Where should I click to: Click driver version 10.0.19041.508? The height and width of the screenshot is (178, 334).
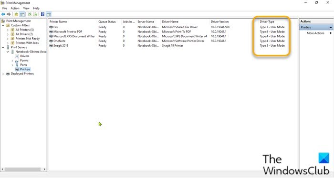point(220,27)
